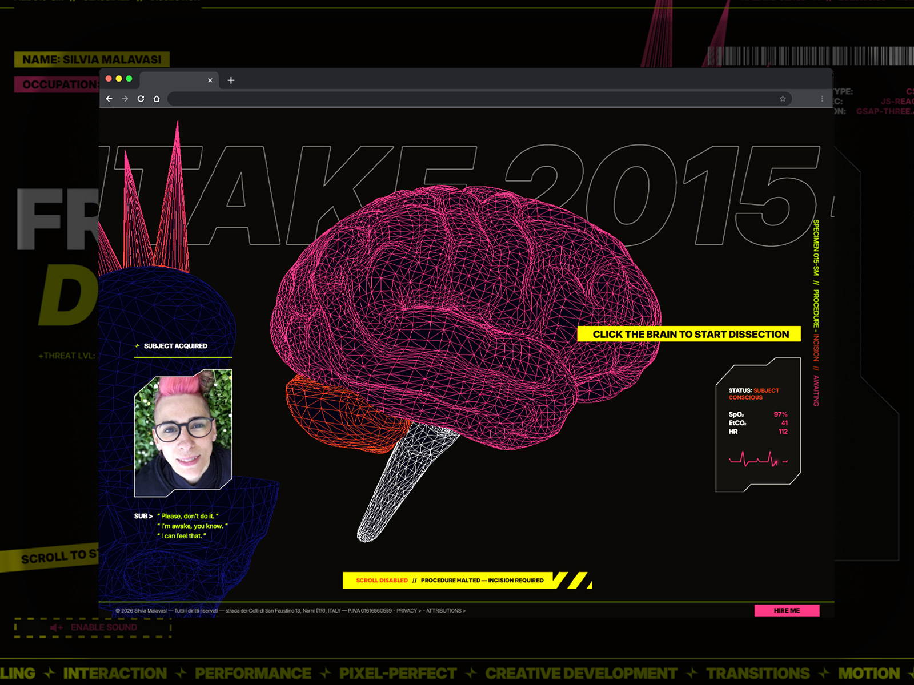Screen dimensions: 914x685
Task: Bookmark the page with the star icon
Action: [783, 99]
